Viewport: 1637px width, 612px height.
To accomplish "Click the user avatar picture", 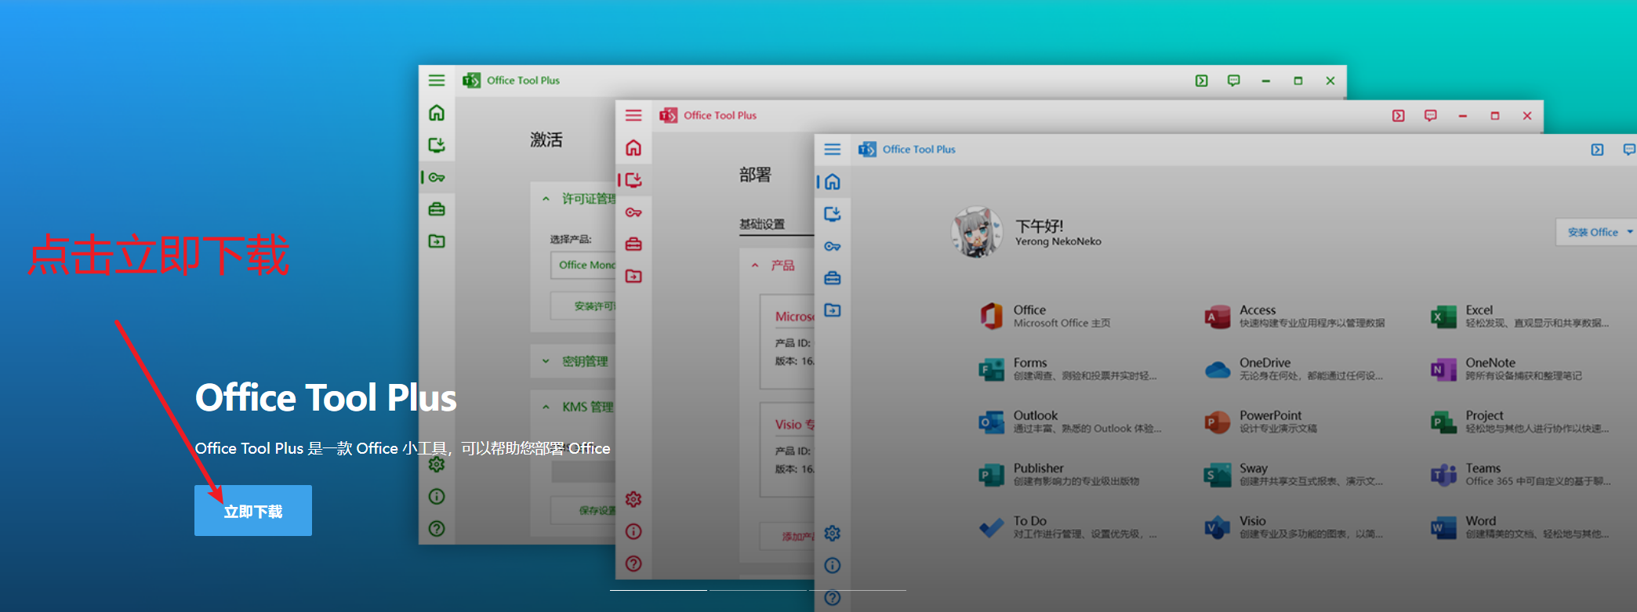I will tap(977, 232).
